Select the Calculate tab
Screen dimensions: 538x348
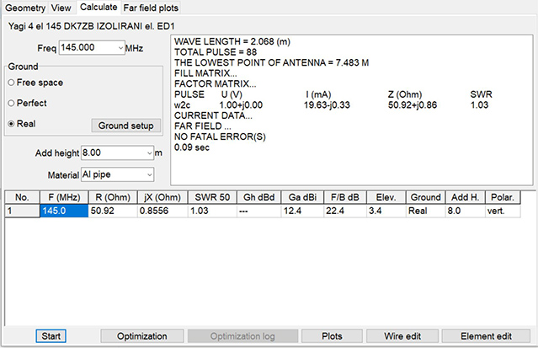click(x=99, y=8)
